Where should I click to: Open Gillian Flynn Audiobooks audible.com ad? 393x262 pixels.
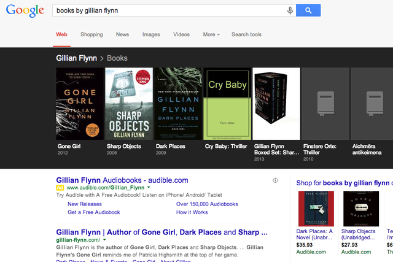tap(122, 180)
